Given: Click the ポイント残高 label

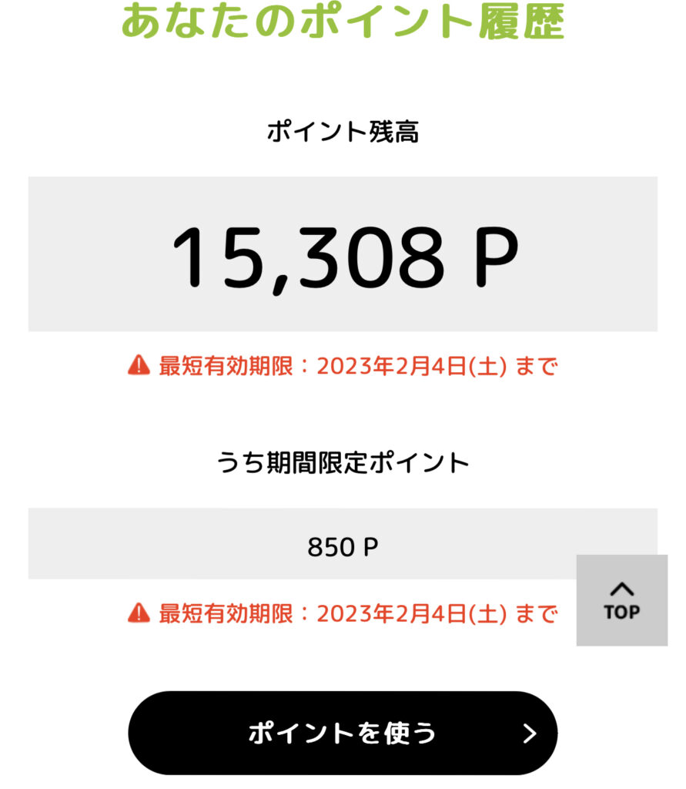Looking at the screenshot, I should click(343, 132).
